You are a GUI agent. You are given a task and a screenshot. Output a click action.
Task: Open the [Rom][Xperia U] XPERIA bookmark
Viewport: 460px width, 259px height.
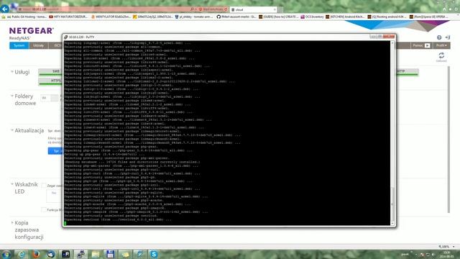tap(429, 17)
